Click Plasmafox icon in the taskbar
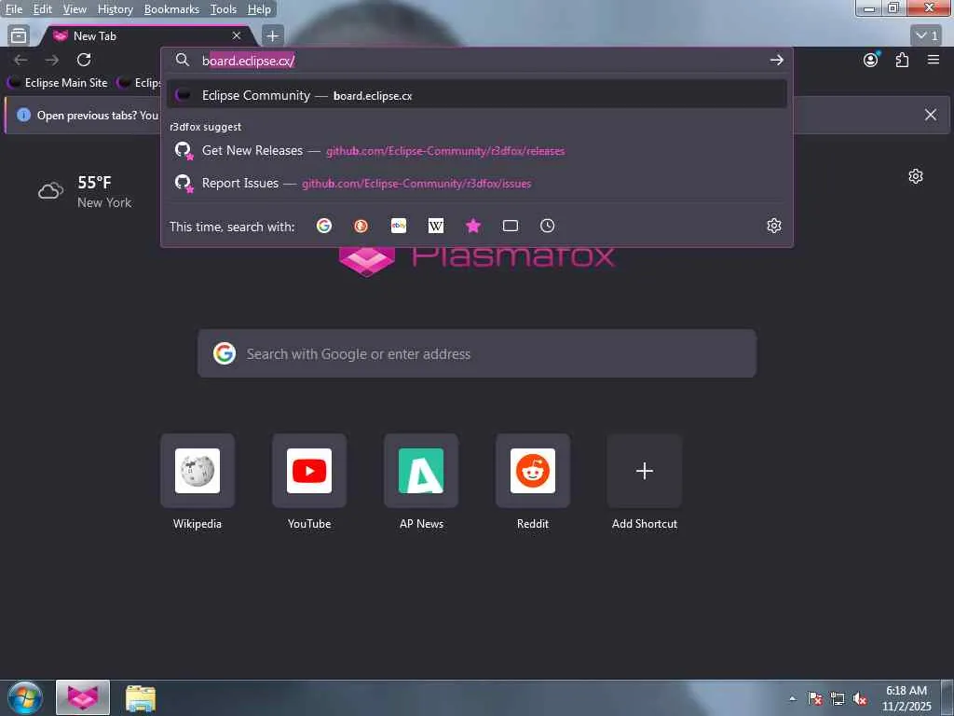 (83, 697)
